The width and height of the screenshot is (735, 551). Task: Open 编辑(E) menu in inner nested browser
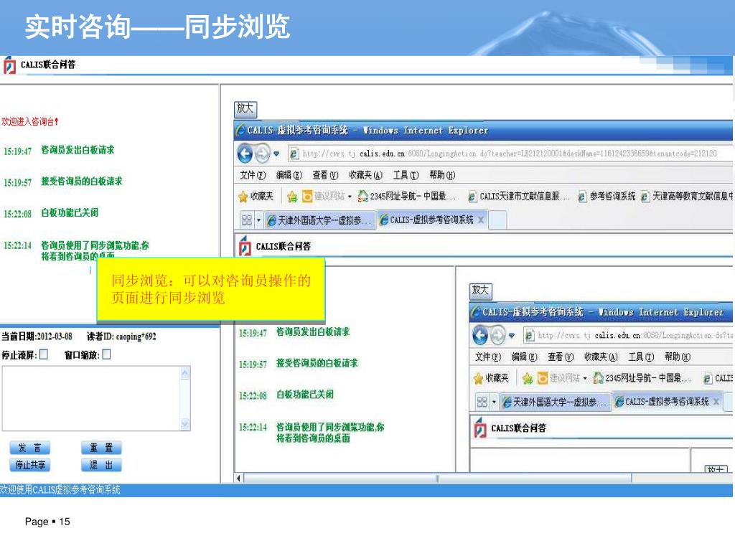524,357
